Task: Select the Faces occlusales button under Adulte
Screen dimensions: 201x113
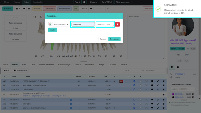Action: click(x=15, y=23)
